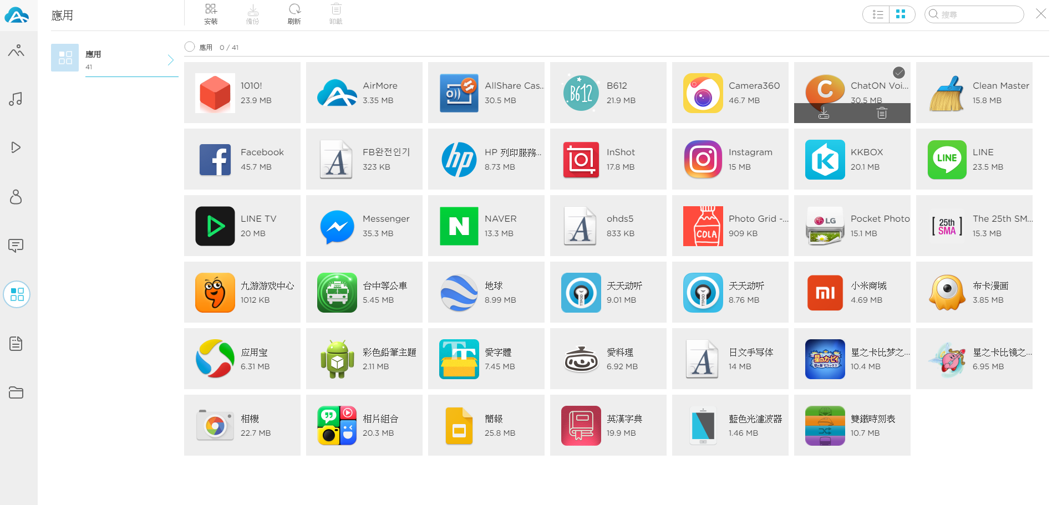Switch to list view
The image size is (1057, 505).
(x=876, y=14)
